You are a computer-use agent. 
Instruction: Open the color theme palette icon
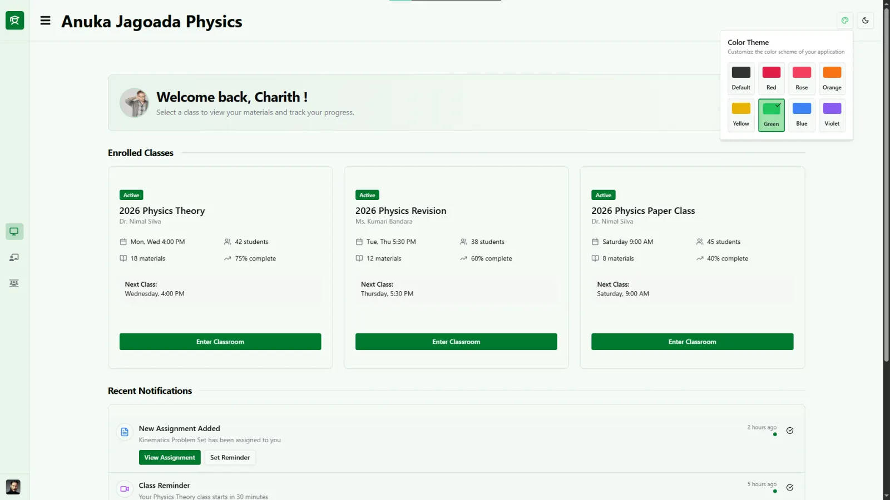tap(845, 21)
